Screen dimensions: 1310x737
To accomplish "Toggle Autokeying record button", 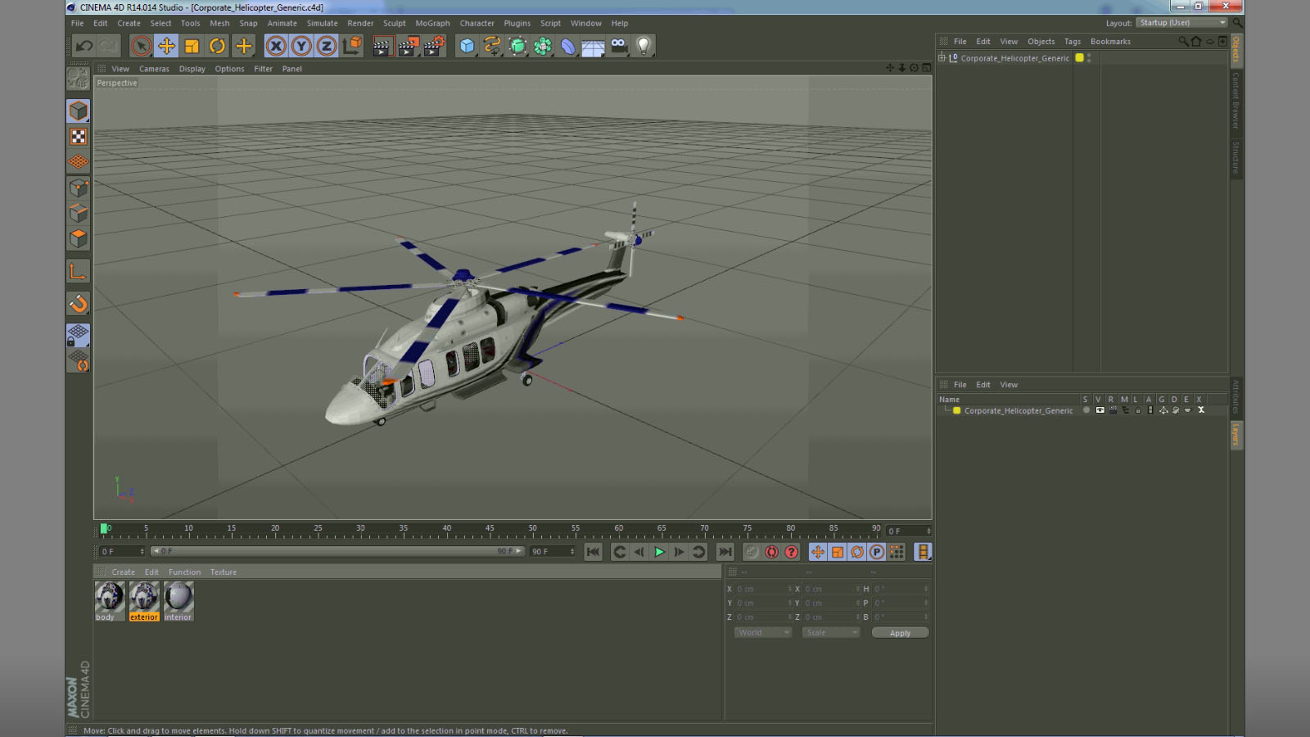I will [771, 552].
